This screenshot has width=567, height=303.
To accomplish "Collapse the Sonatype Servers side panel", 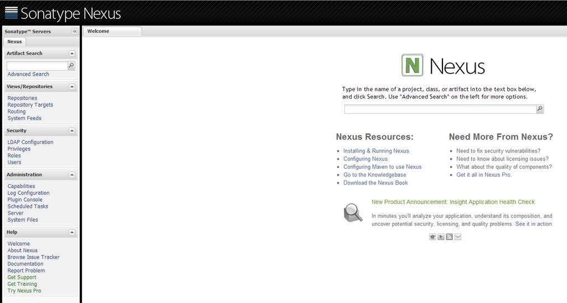I will tap(75, 32).
